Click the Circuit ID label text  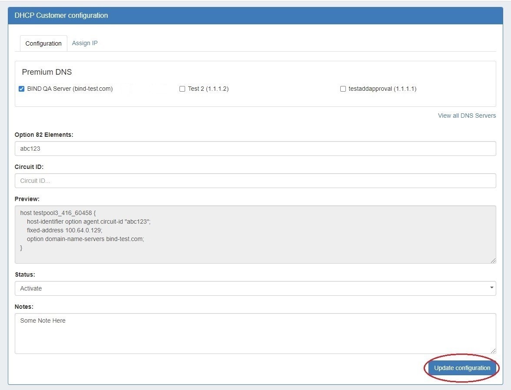click(x=29, y=167)
